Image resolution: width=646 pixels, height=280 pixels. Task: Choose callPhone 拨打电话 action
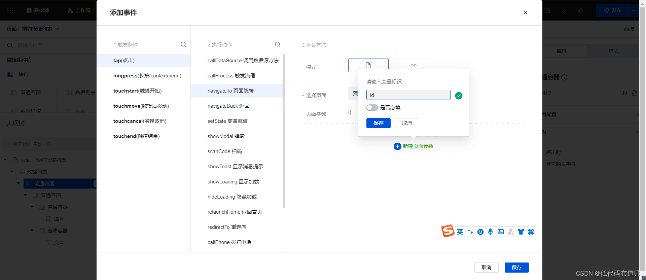tap(237, 242)
